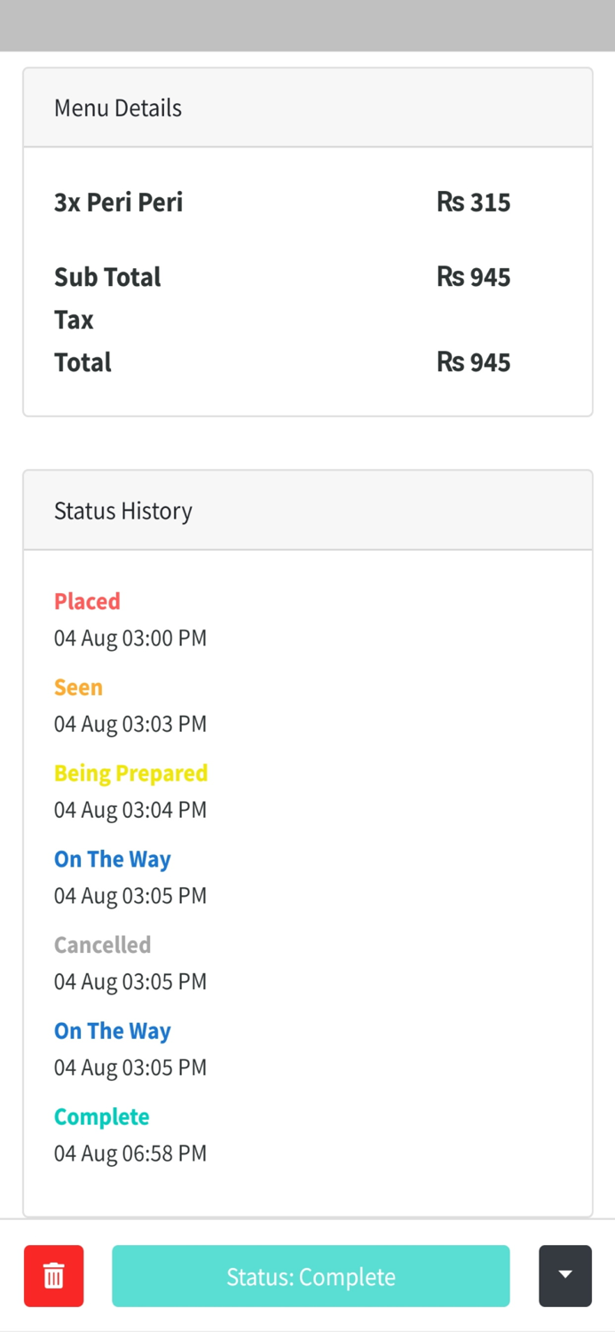Screen dimensions: 615x1332
Task: Open the Status History panel header
Action: (x=122, y=511)
